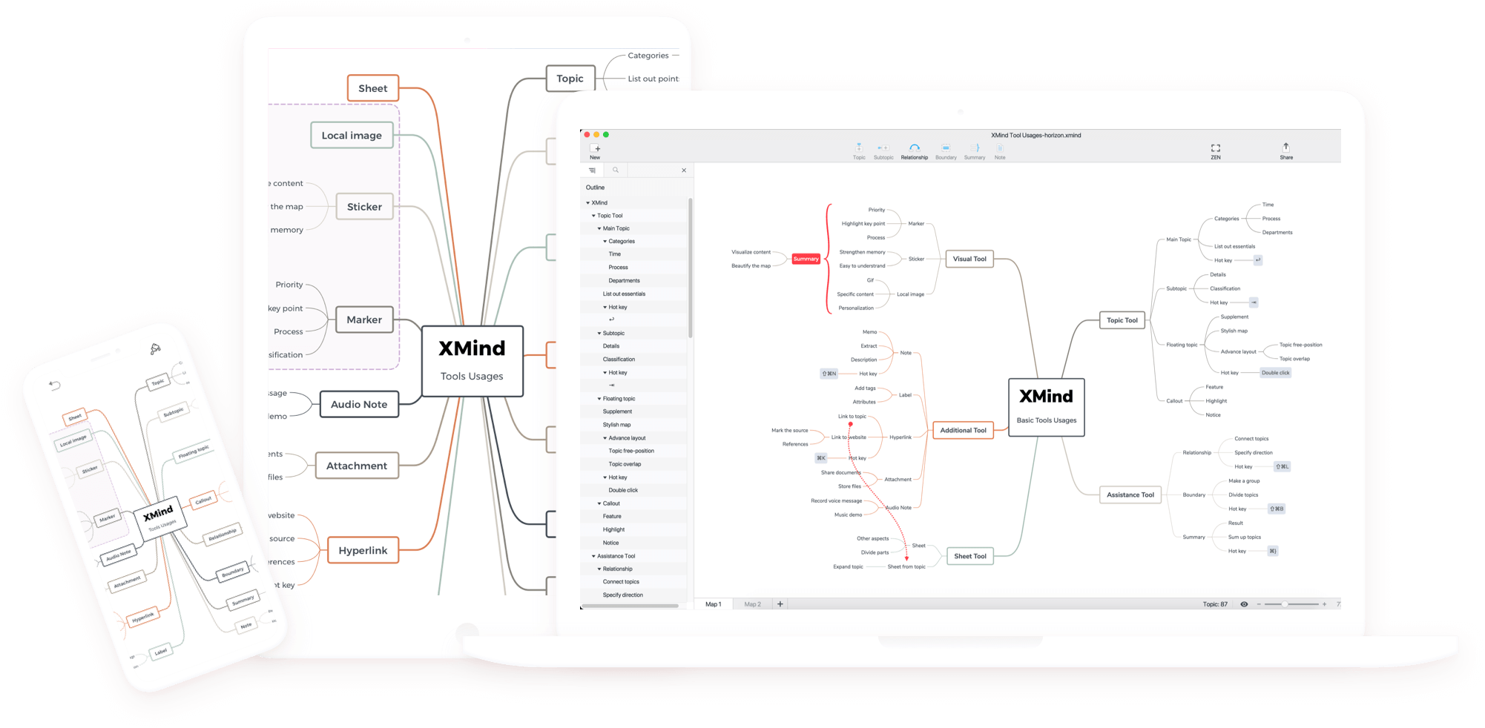Add a new sheet with plus button

(x=780, y=604)
